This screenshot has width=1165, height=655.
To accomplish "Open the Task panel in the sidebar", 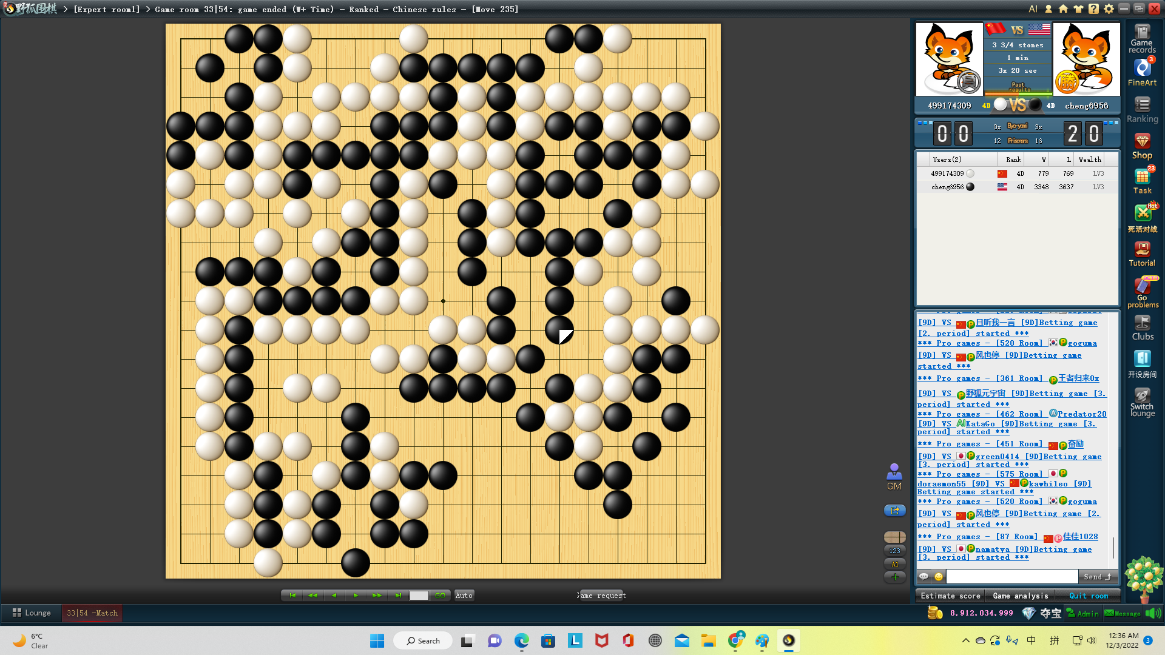I will pyautogui.click(x=1142, y=181).
